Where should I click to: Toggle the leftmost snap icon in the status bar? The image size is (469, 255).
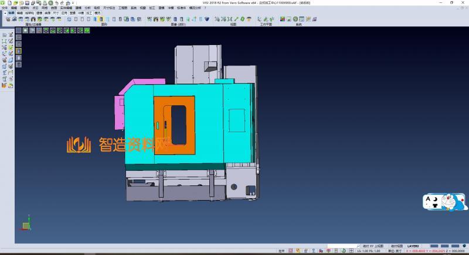291,250
